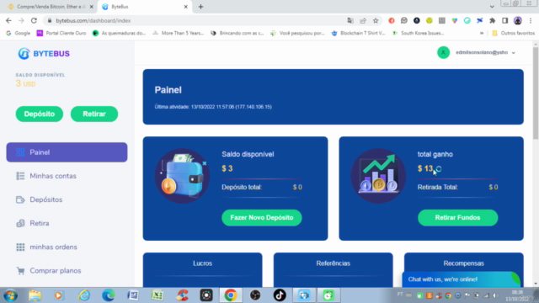The width and height of the screenshot is (539, 303).
Task: Click the Windows Start button
Action: point(11,295)
